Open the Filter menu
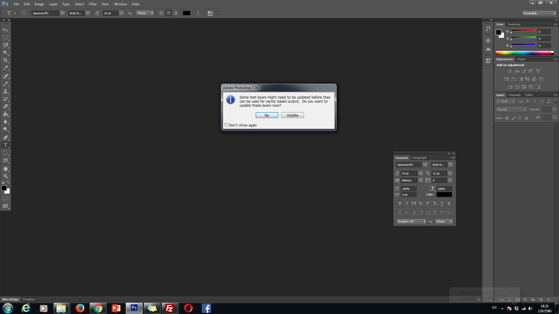559x314 pixels. (93, 4)
